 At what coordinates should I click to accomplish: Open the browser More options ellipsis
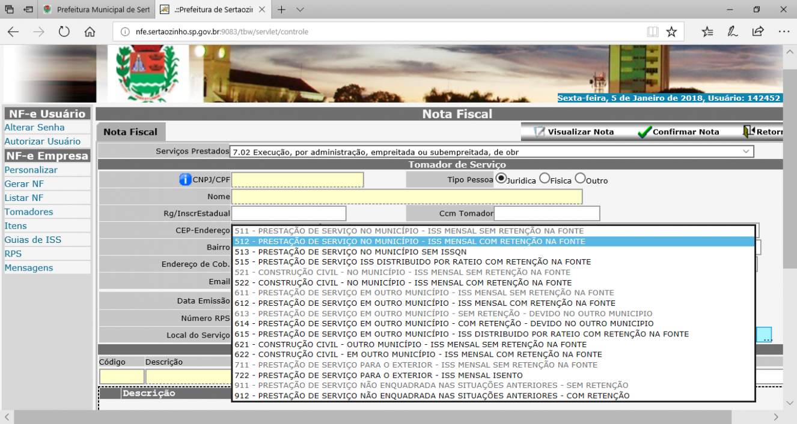pyautogui.click(x=784, y=32)
